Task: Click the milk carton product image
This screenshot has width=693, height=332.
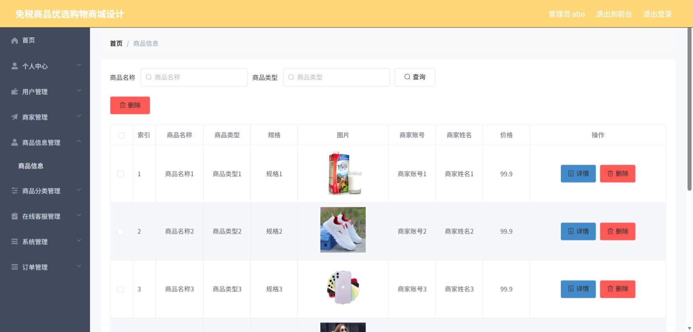Action: point(343,173)
